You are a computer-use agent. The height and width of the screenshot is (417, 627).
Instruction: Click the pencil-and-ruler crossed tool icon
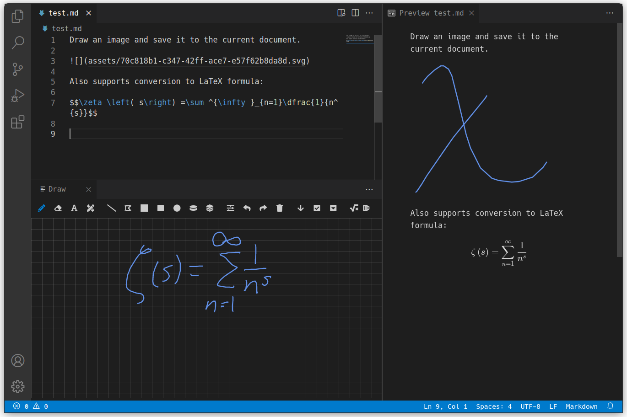tap(91, 208)
